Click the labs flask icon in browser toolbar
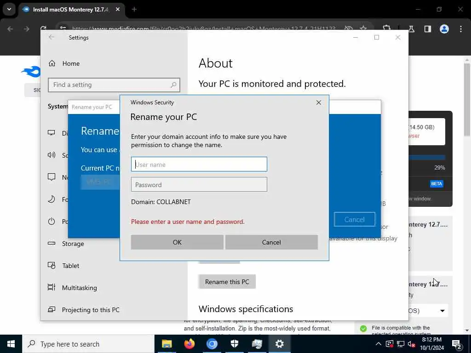The height and width of the screenshot is (353, 471). 411,29
